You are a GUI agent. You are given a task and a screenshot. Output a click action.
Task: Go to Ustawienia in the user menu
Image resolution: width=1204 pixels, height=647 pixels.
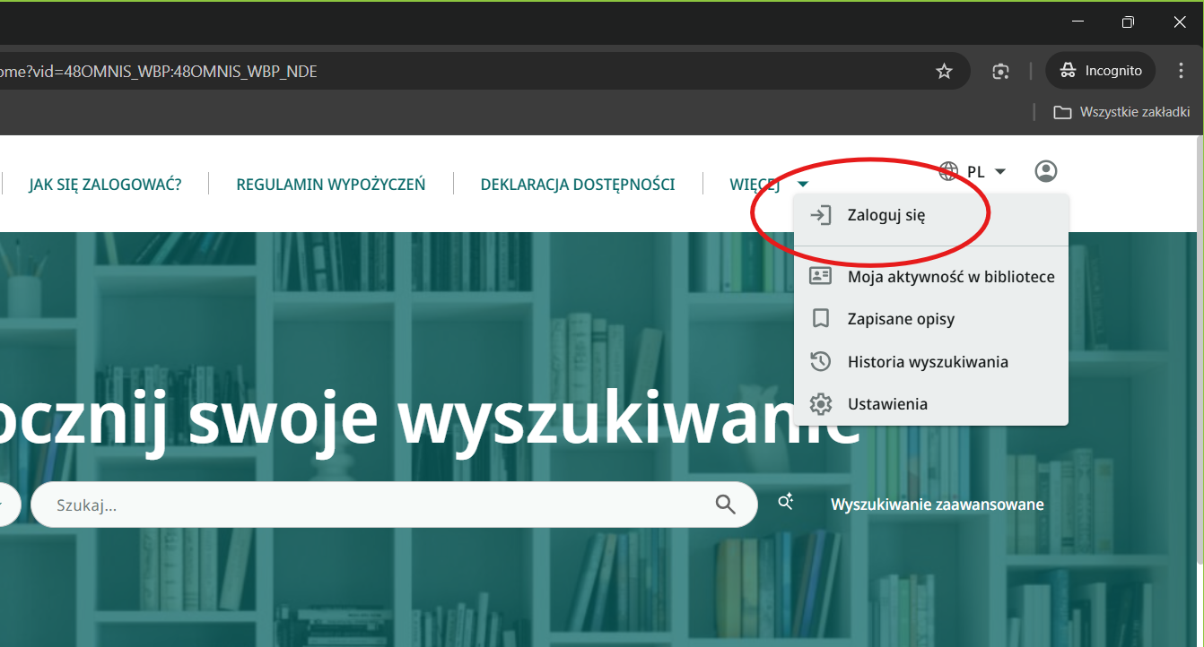887,404
